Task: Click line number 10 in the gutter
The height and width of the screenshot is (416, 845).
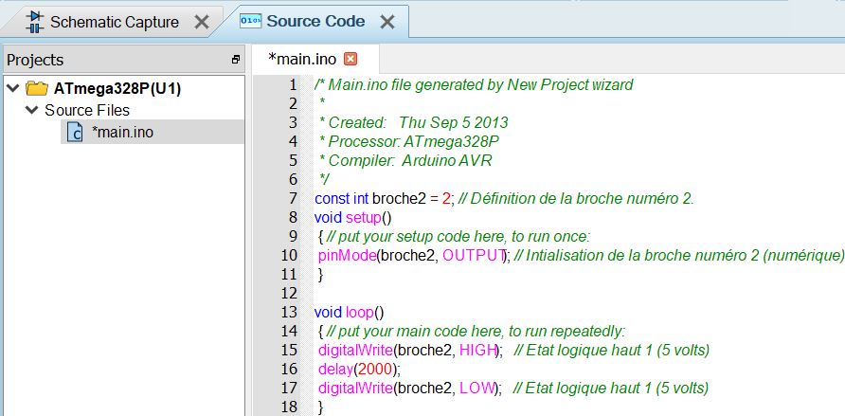Action: pos(289,255)
